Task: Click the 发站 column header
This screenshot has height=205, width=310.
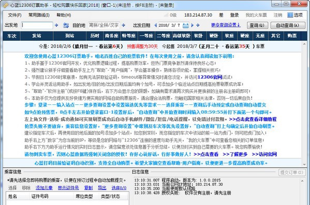Action: pos(37,36)
